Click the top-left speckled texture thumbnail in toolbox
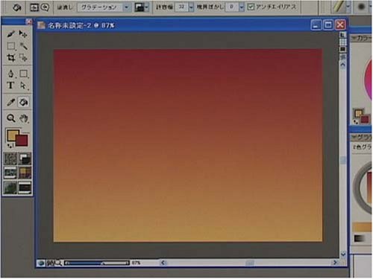 click(x=10, y=158)
